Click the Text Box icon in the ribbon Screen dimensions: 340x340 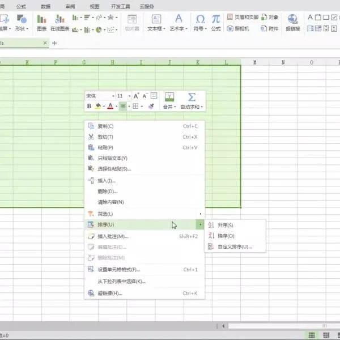pos(155,19)
